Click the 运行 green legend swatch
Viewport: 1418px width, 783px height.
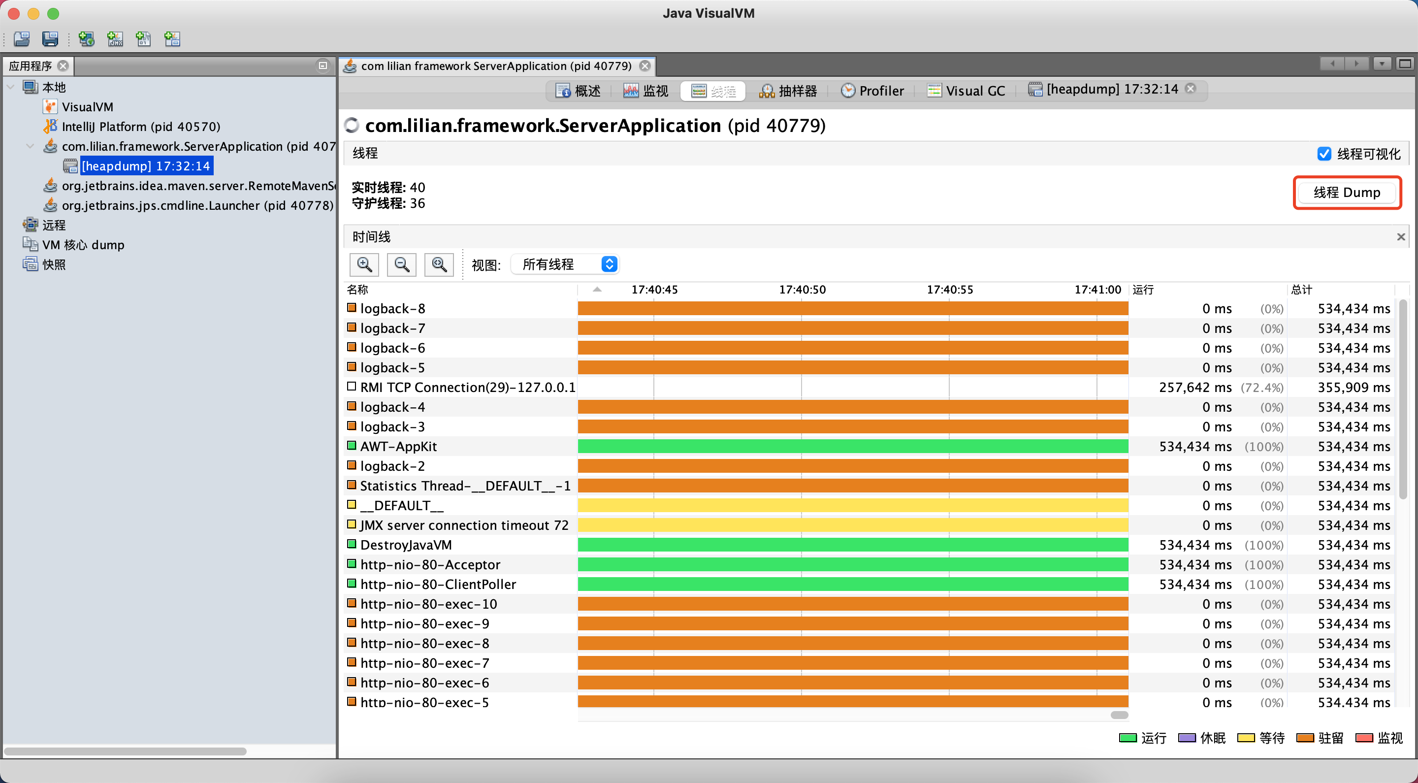[x=1128, y=738]
